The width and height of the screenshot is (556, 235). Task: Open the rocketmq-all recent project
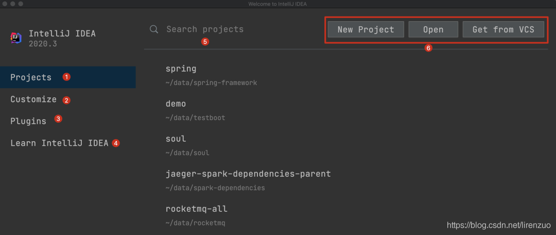pos(197,209)
